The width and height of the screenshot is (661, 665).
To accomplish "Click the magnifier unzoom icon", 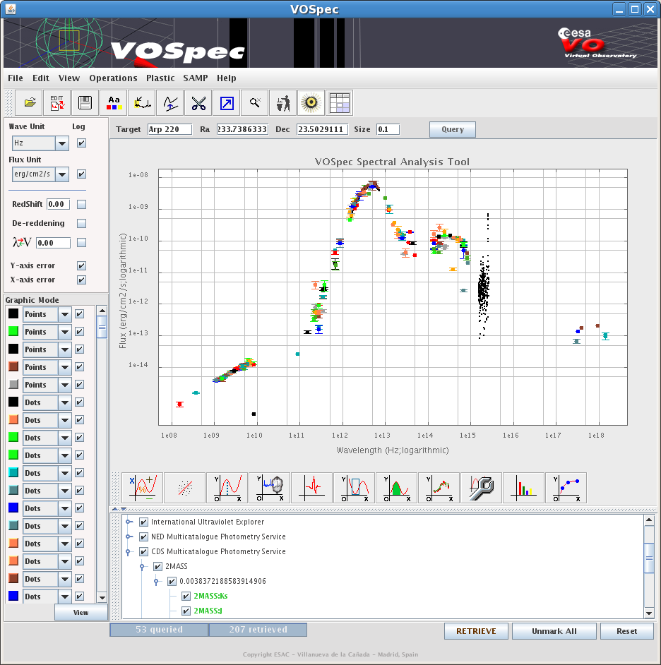I will click(x=254, y=102).
